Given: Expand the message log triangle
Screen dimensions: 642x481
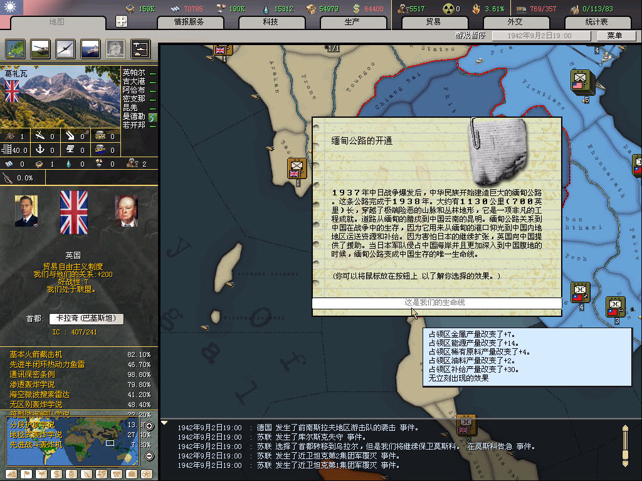Looking at the screenshot, I should pyautogui.click(x=164, y=423).
